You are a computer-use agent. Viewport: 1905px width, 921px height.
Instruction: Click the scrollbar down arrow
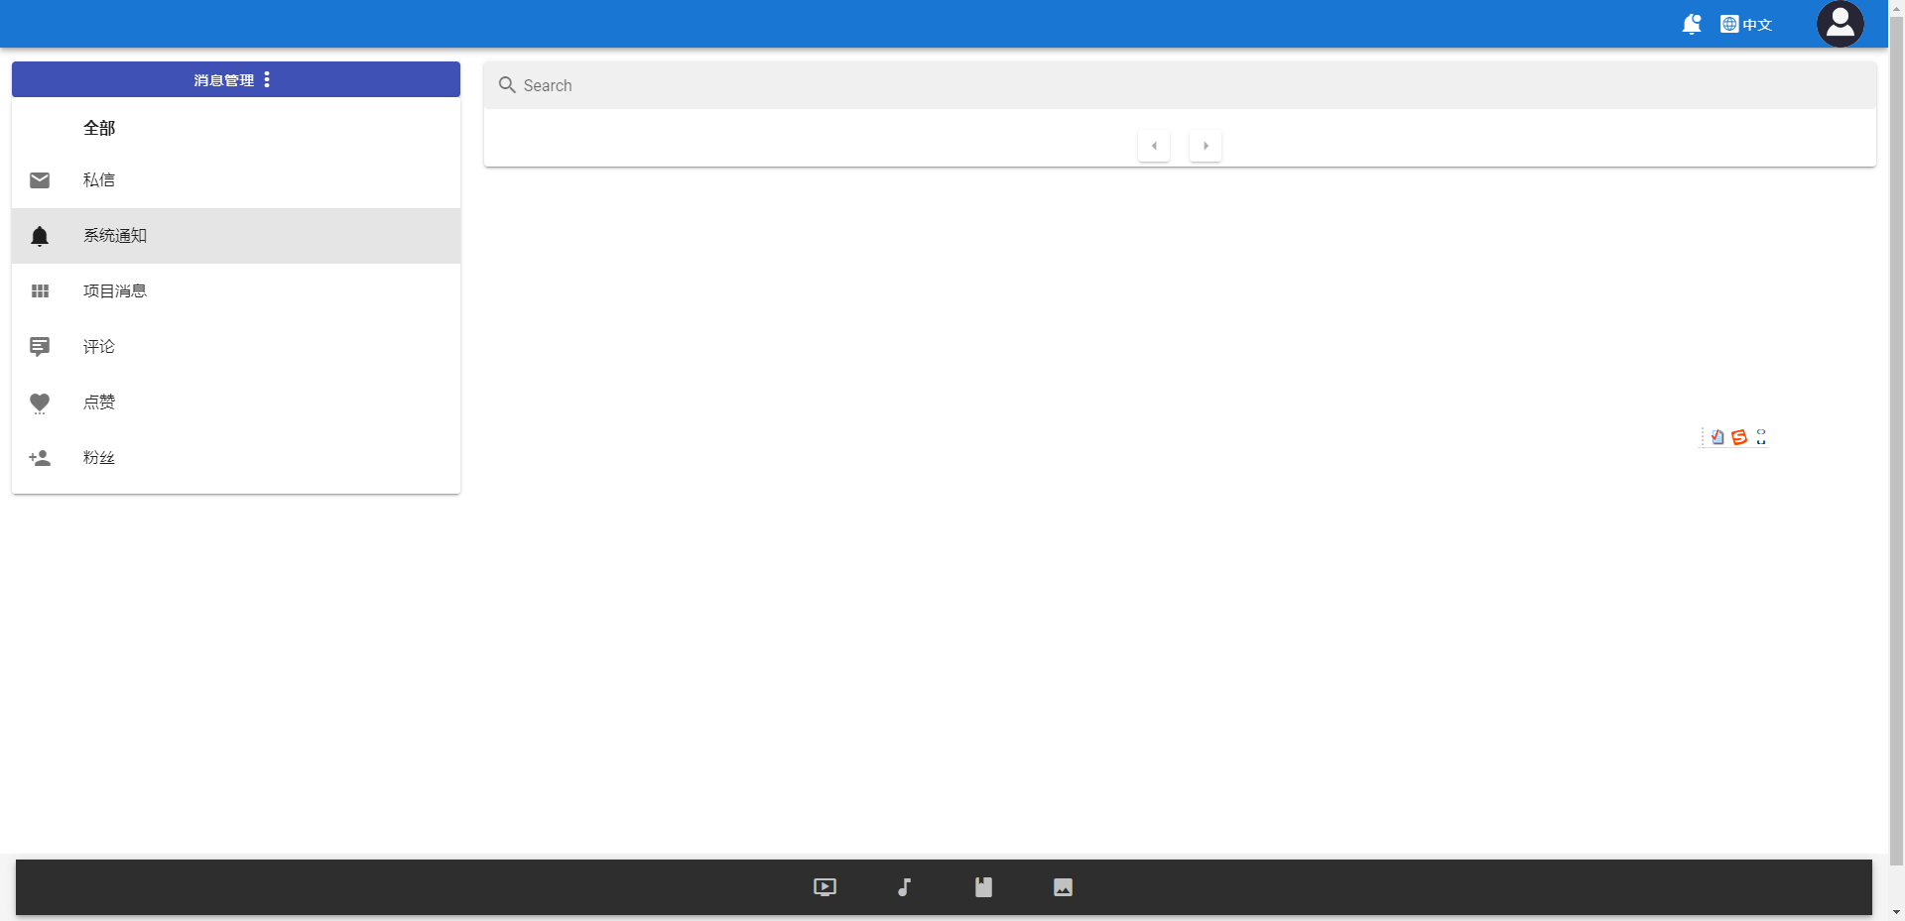click(x=1896, y=912)
